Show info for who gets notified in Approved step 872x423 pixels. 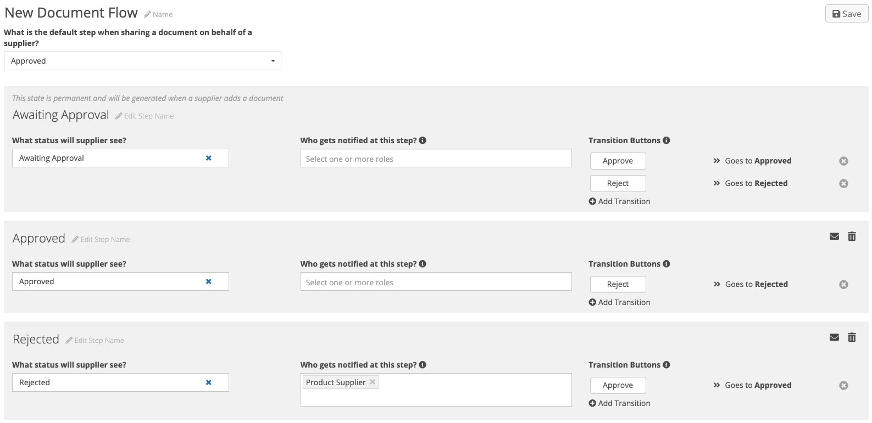423,264
